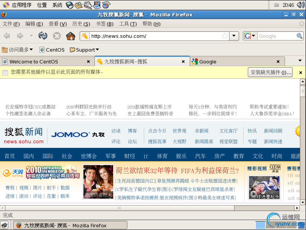Close the Welcome to CentOS tab
This screenshot has width=306, height=230.
(x=88, y=62)
